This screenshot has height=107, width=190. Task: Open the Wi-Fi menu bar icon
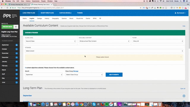(x=161, y=1)
